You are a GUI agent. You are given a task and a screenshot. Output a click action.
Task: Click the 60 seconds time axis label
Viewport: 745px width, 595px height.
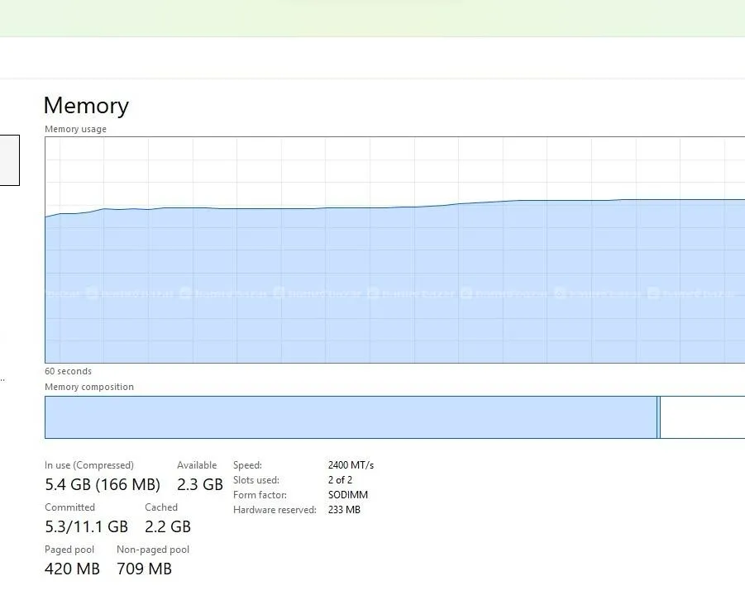coord(68,371)
